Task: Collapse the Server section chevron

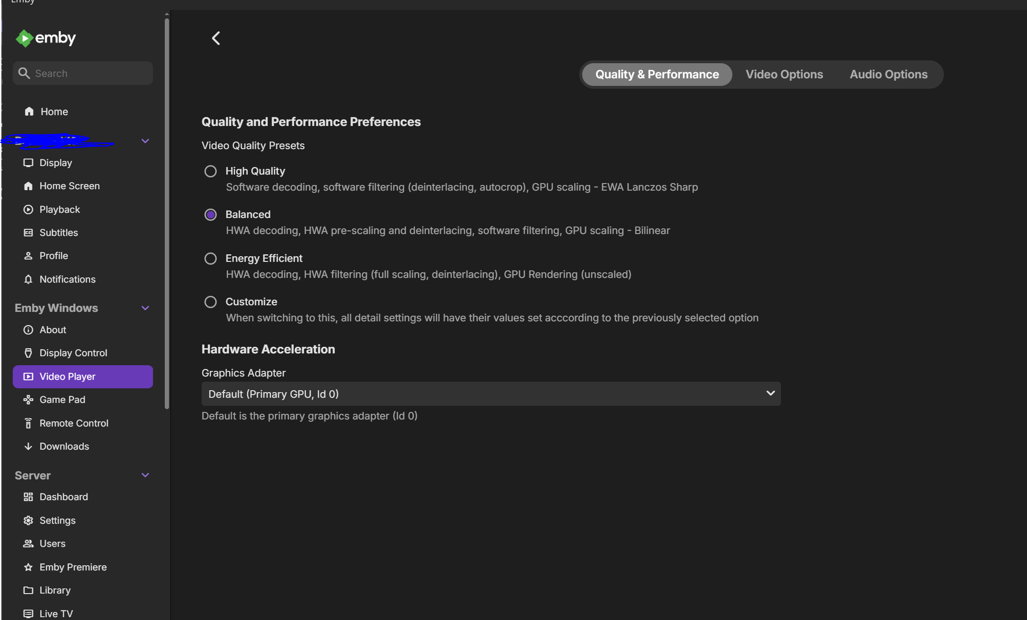Action: (x=145, y=475)
